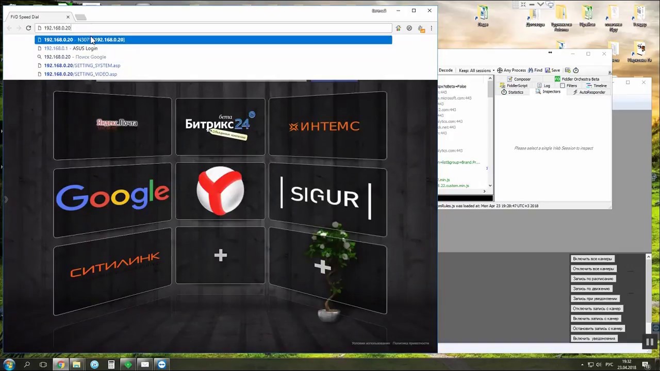Open a new Chrome tab
660x371 pixels.
81,17
